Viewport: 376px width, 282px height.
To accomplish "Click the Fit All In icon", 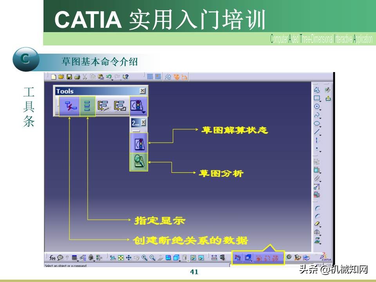I will point(121,258).
